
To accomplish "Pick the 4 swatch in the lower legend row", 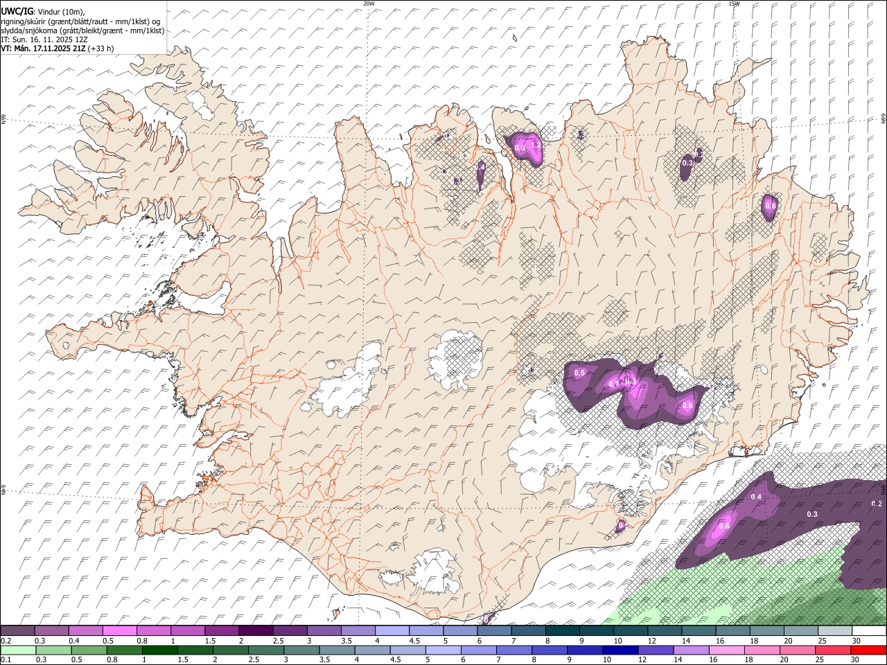I will [372, 650].
